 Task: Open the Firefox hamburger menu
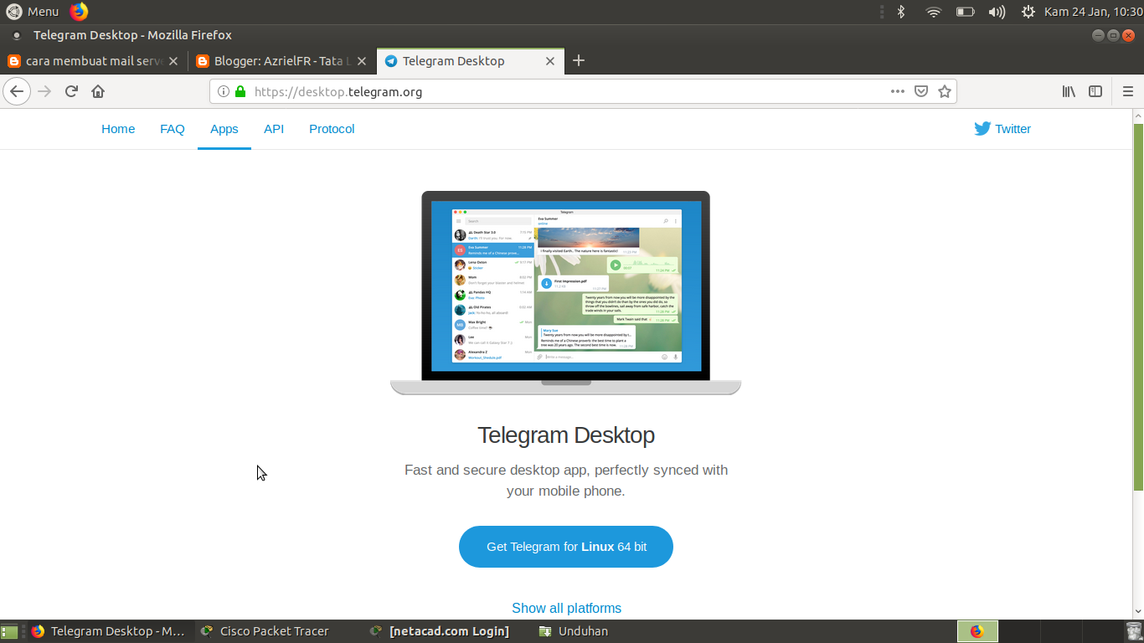pos(1127,91)
